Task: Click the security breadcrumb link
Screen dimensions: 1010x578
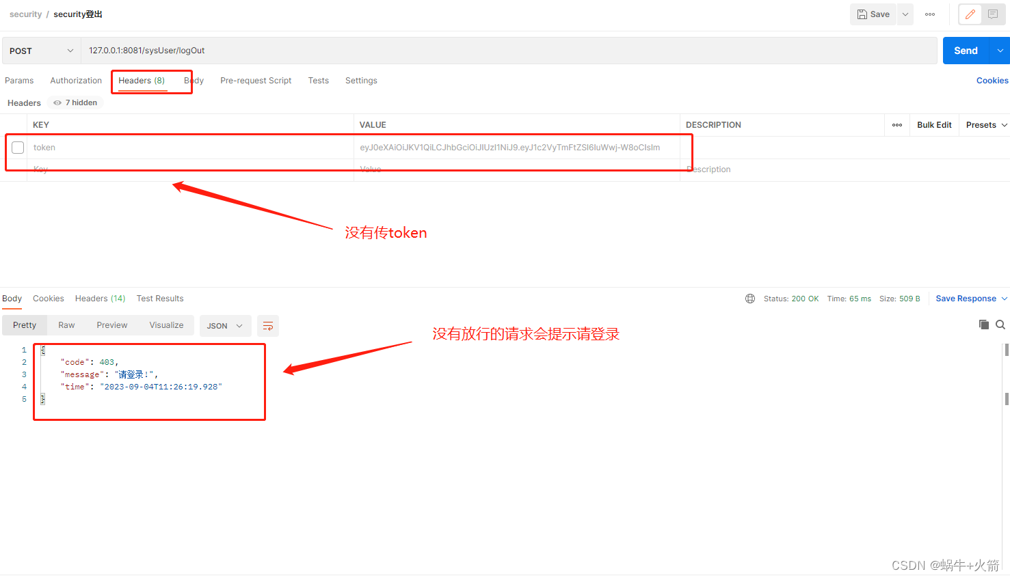Action: click(x=25, y=14)
